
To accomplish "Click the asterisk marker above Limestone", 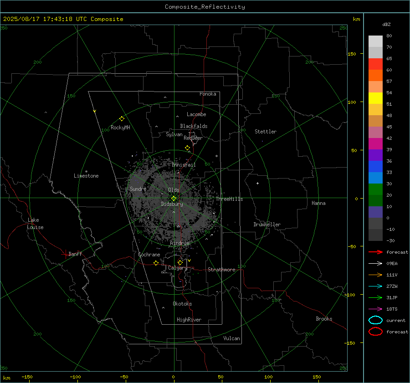I will tap(86, 172).
